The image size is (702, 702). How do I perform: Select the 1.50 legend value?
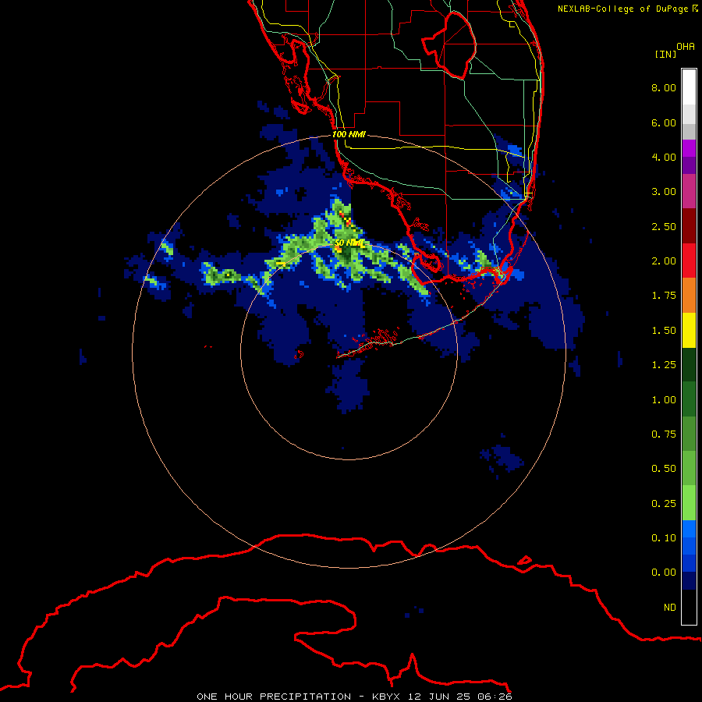(664, 331)
